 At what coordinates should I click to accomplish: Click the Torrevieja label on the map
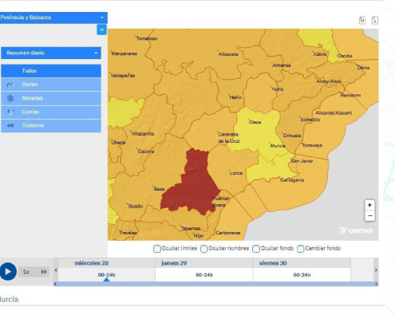point(312,145)
